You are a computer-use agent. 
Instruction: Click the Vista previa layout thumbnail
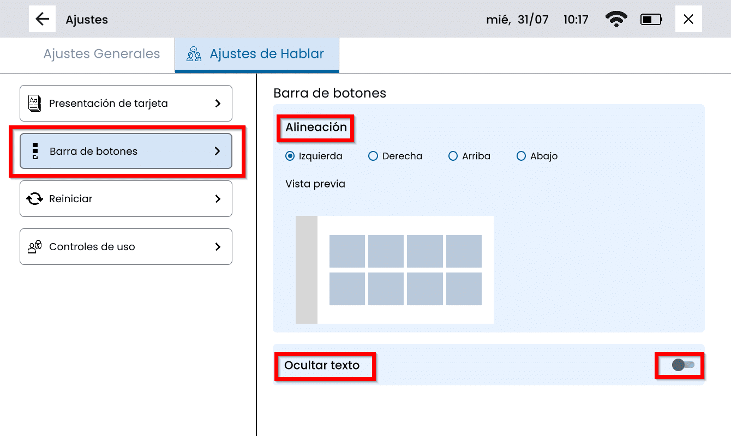point(394,269)
